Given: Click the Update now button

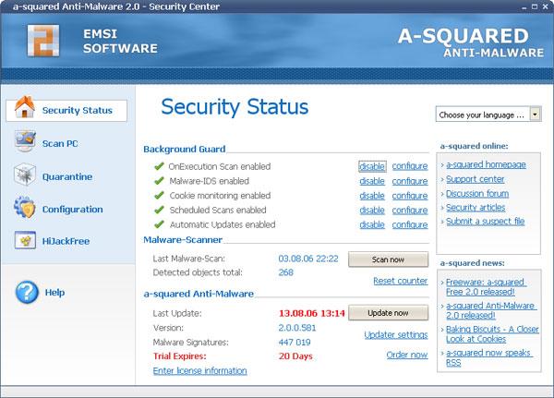Looking at the screenshot, I should [x=388, y=313].
